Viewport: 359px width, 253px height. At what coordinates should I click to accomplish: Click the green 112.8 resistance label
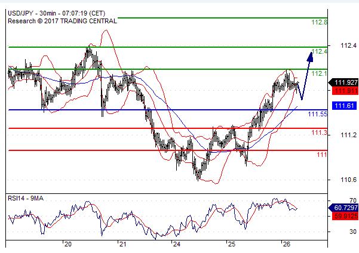319,22
